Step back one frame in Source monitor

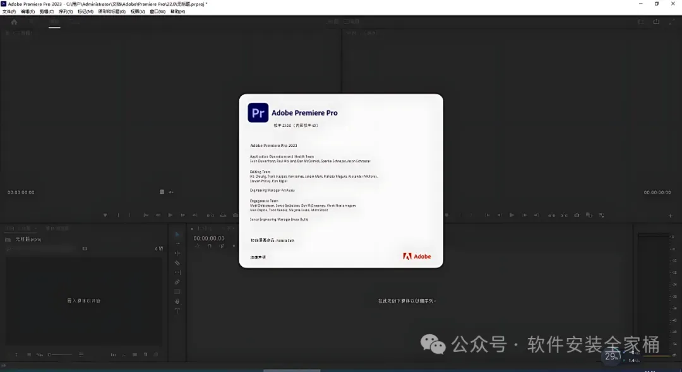tap(159, 215)
